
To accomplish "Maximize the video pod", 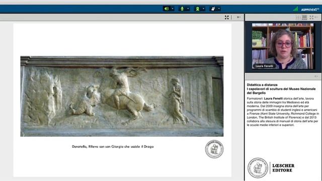I will 311,18.
